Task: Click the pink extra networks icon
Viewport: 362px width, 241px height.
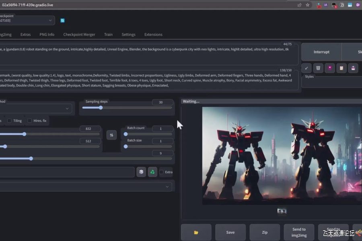Action: coord(330,68)
